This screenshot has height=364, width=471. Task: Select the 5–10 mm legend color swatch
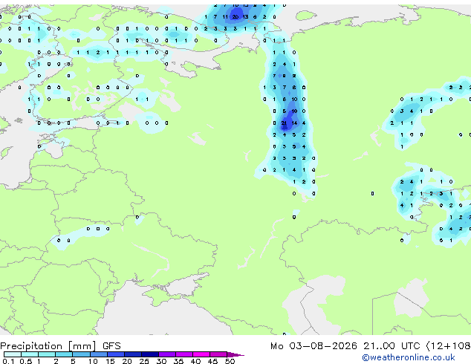pos(81,354)
